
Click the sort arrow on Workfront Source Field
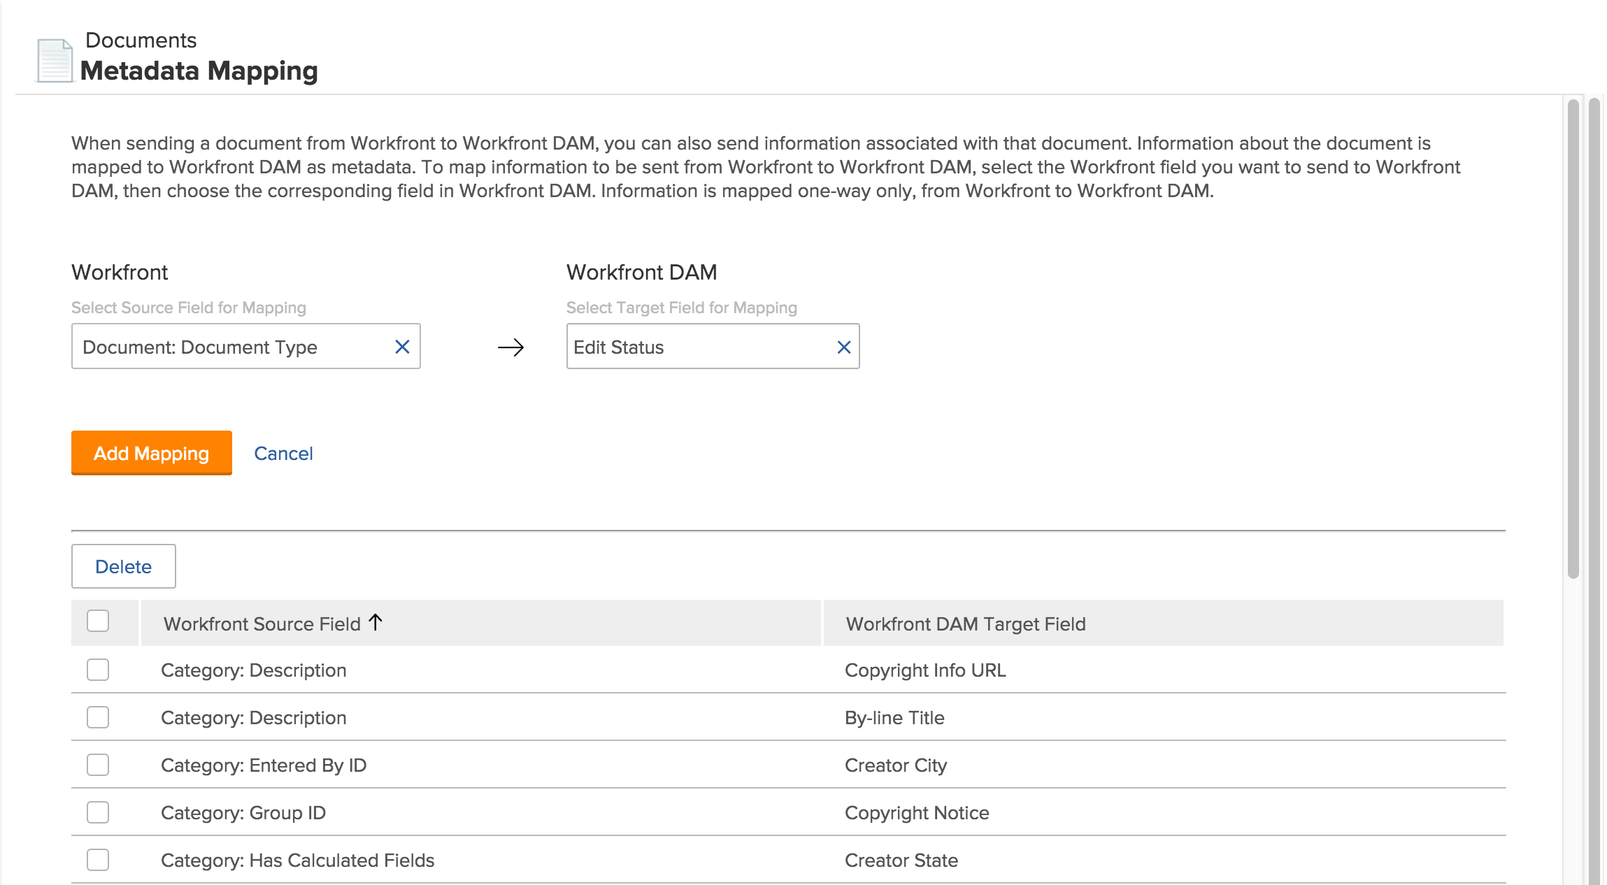[x=376, y=622]
